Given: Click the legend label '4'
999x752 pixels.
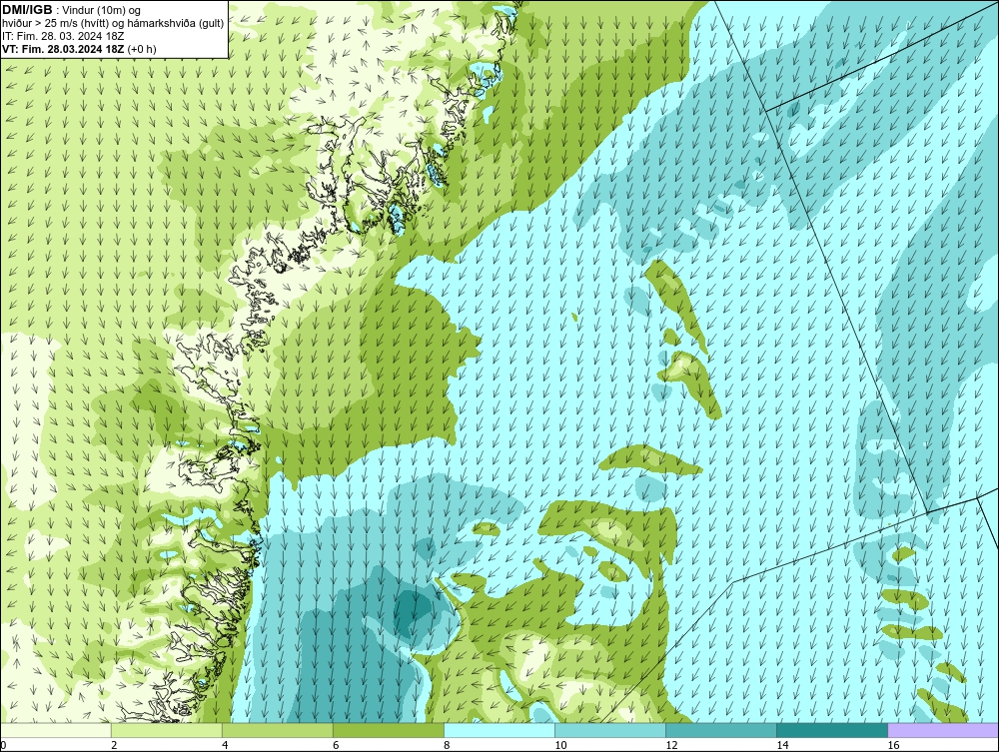Looking at the screenshot, I should point(226,745).
